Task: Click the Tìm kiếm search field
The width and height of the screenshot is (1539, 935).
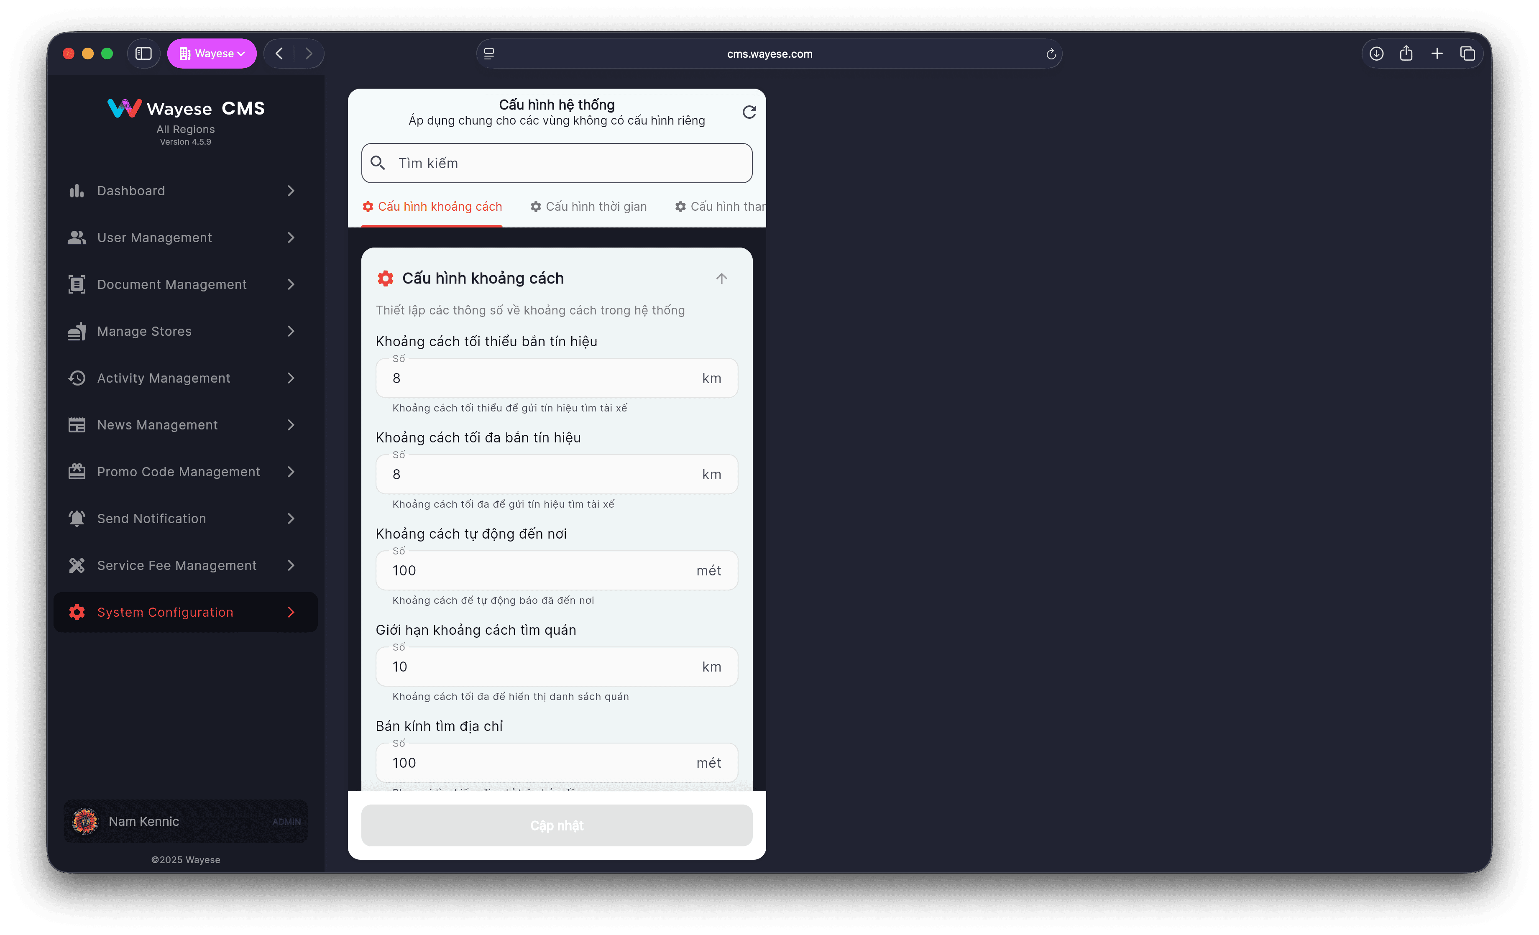Action: click(557, 163)
